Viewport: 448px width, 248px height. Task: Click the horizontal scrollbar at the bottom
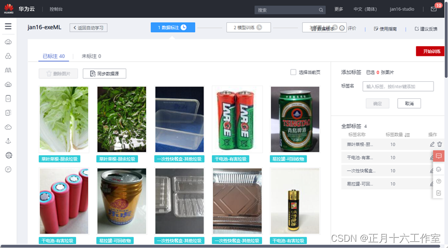[x=220, y=246]
